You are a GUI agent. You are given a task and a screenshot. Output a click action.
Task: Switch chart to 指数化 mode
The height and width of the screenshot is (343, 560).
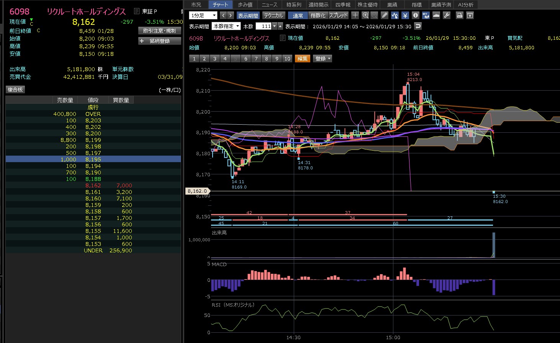point(318,16)
